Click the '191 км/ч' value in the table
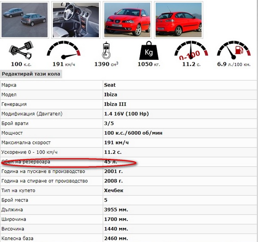Image resolution: width=258 pixels, height=242 pixels. pos(117,143)
